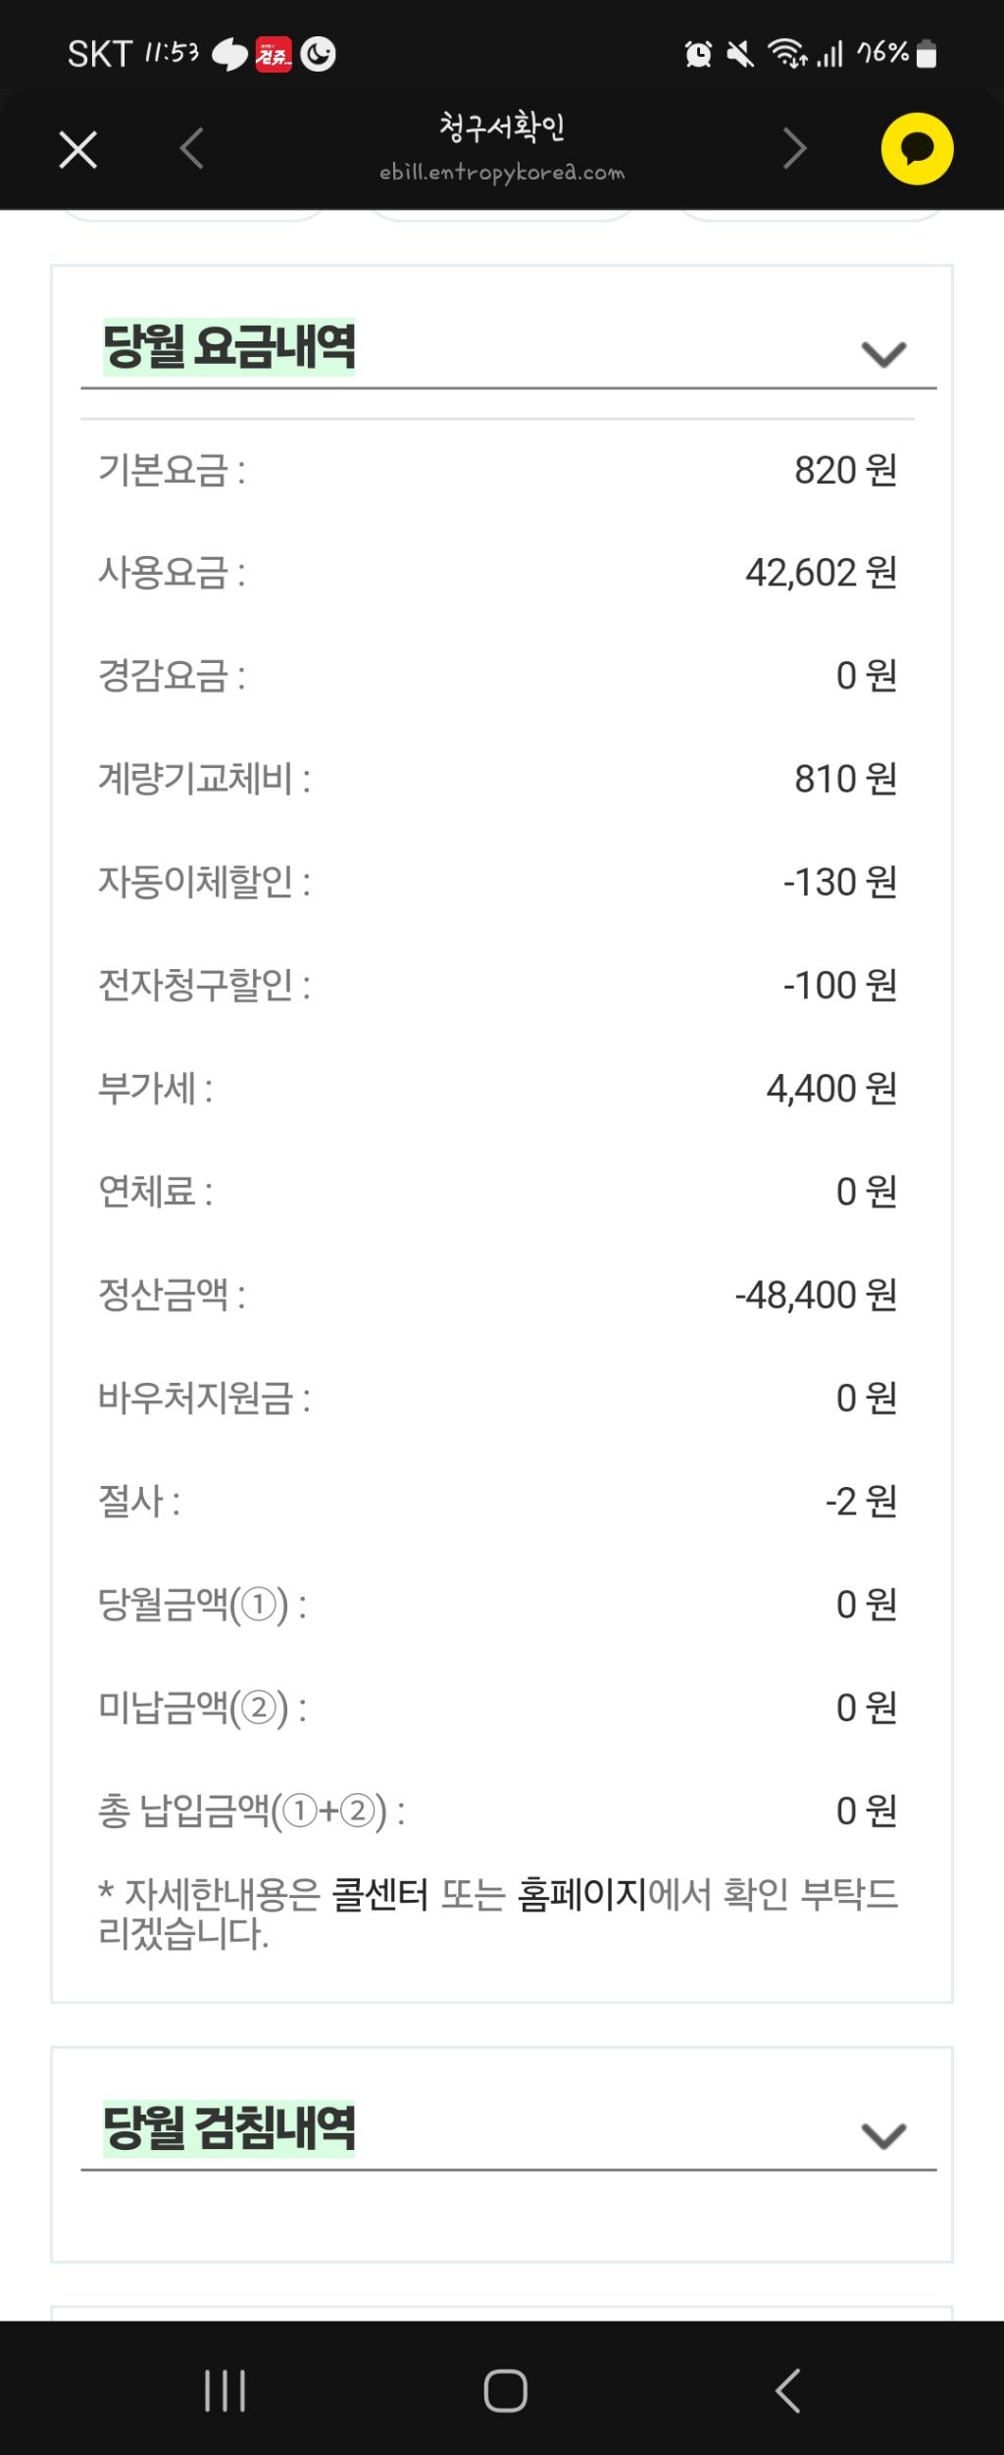1004x2455 pixels.
Task: Select the 당월 검침내역 heading
Action: pos(228,2127)
